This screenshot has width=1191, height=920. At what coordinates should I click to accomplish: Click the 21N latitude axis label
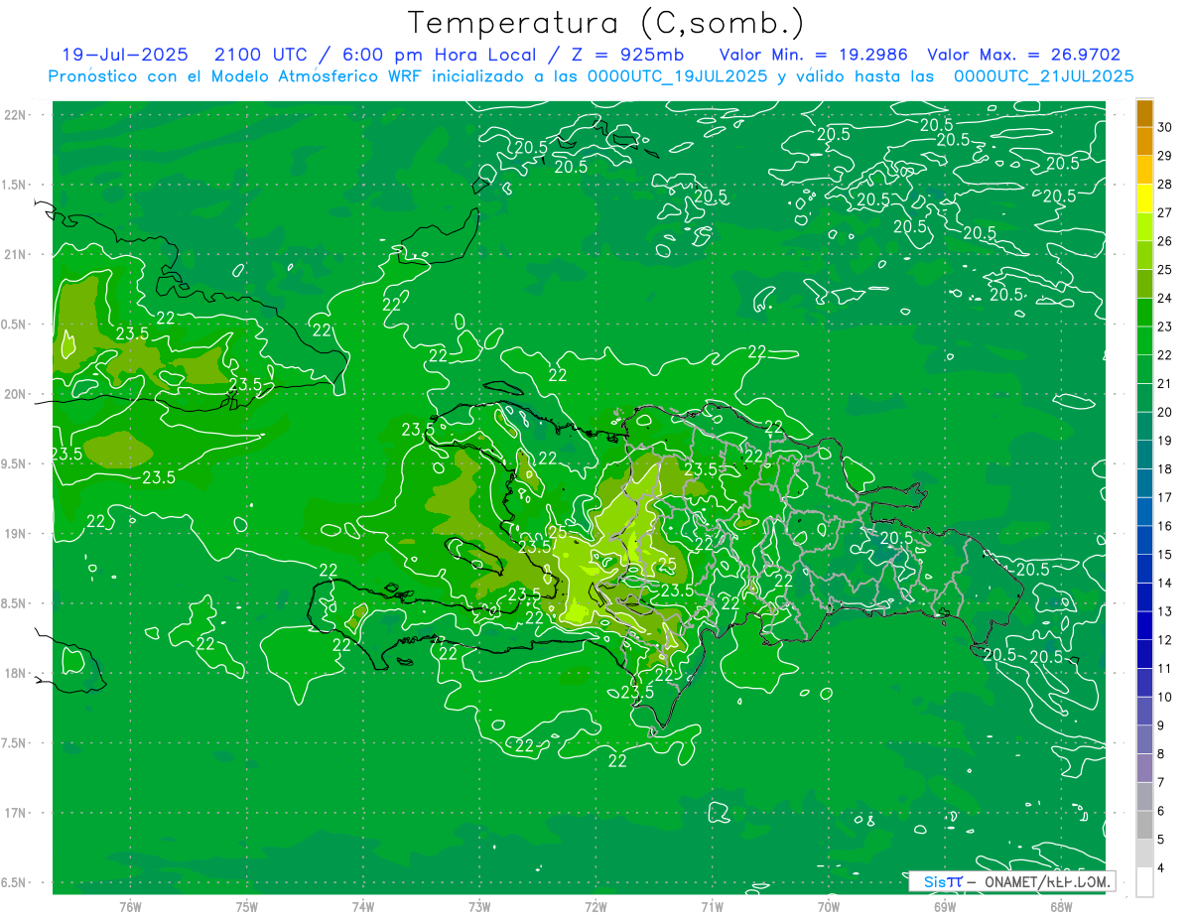click(16, 254)
